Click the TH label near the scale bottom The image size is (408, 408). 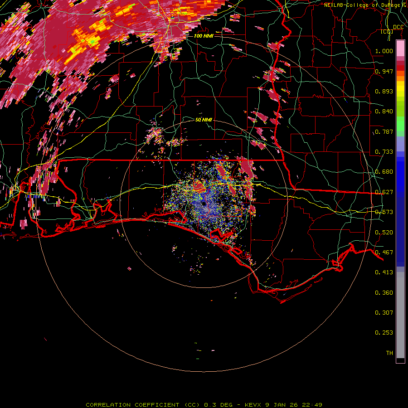pyautogui.click(x=389, y=353)
